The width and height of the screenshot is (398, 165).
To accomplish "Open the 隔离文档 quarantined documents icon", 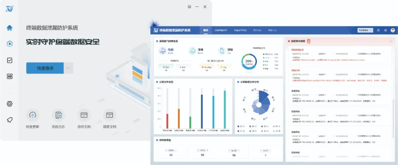I will pos(109,115).
